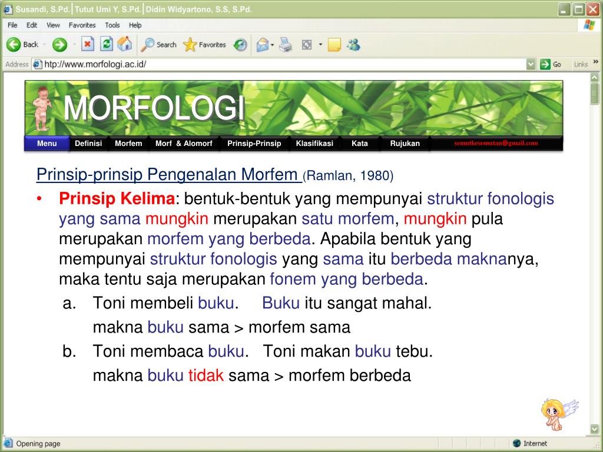Open the Tools menu
Image resolution: width=603 pixels, height=452 pixels.
[x=112, y=25]
